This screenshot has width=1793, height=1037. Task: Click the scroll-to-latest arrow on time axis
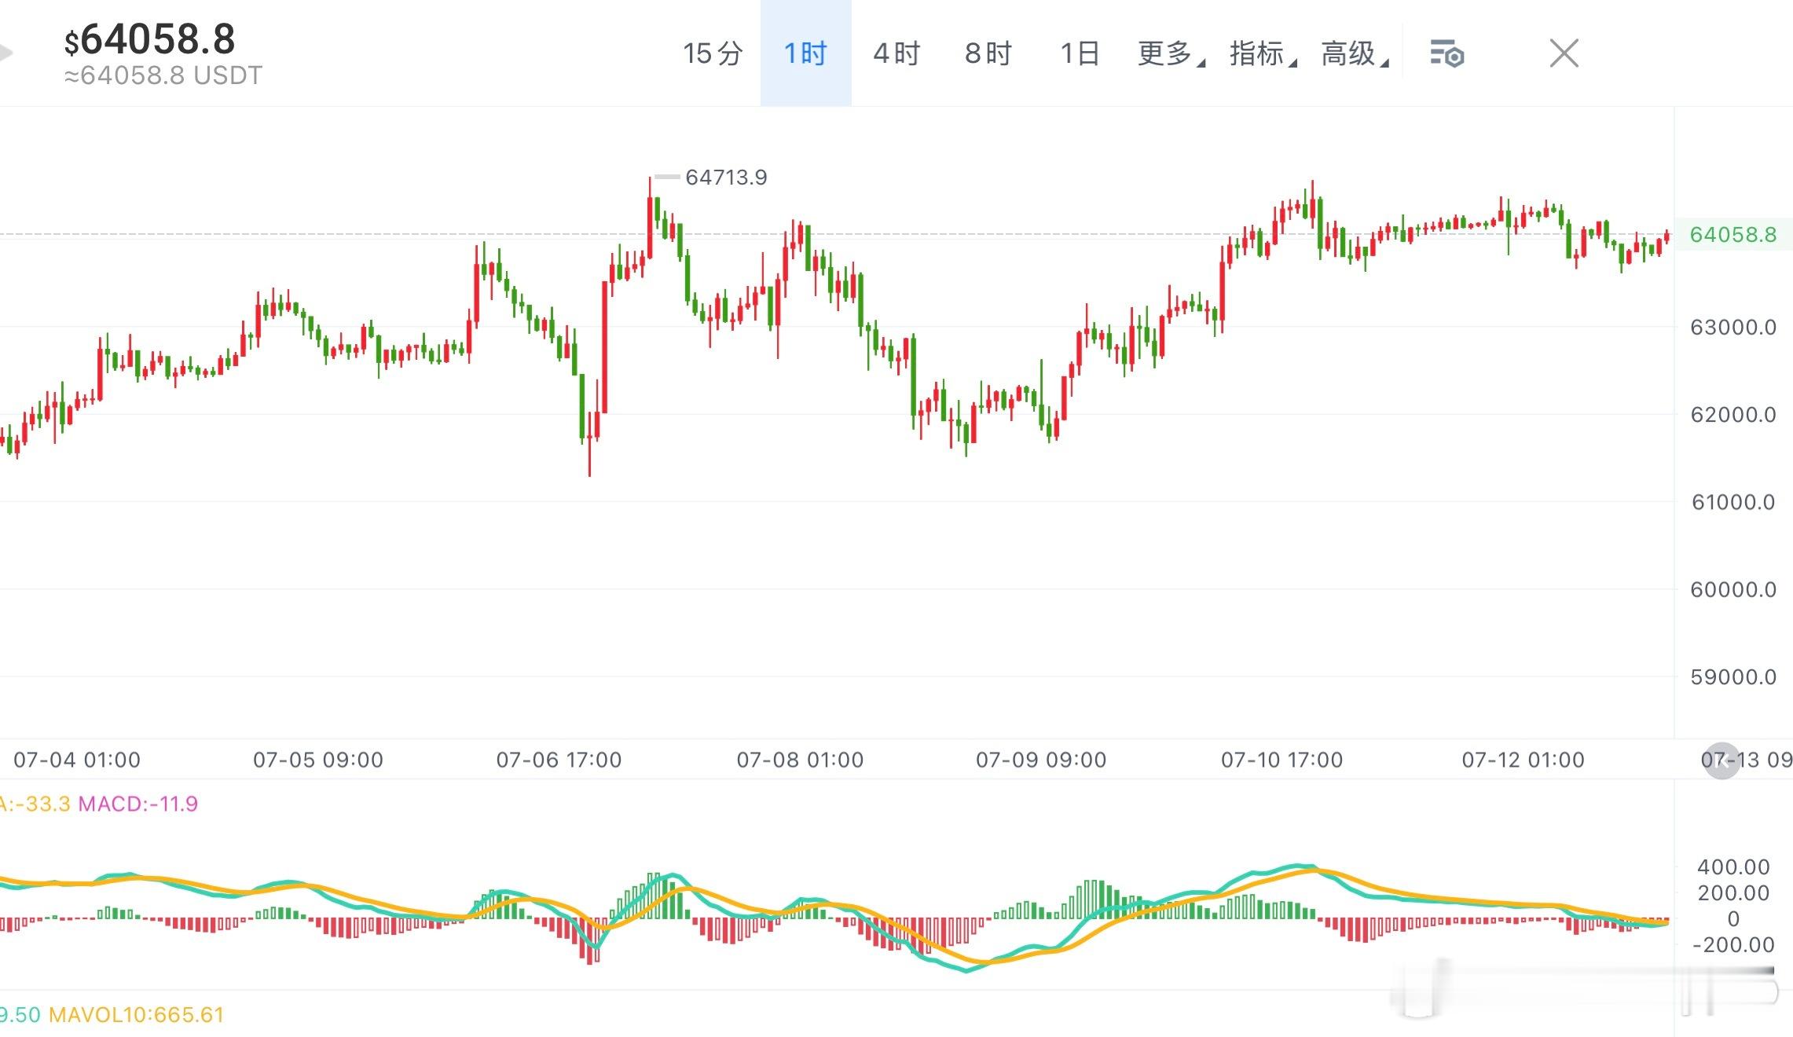point(1722,760)
